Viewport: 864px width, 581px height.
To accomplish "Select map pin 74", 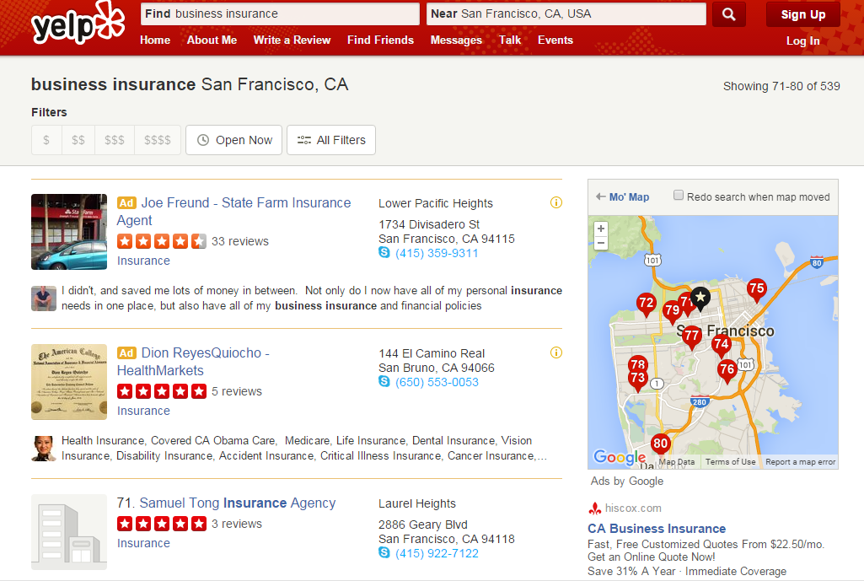I will tap(721, 346).
